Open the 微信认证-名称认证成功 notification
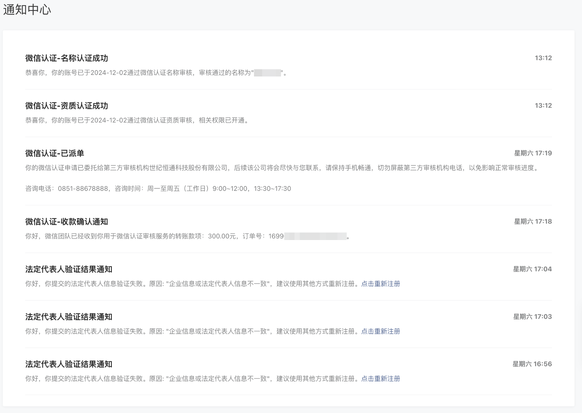Image resolution: width=582 pixels, height=413 pixels. 67,58
